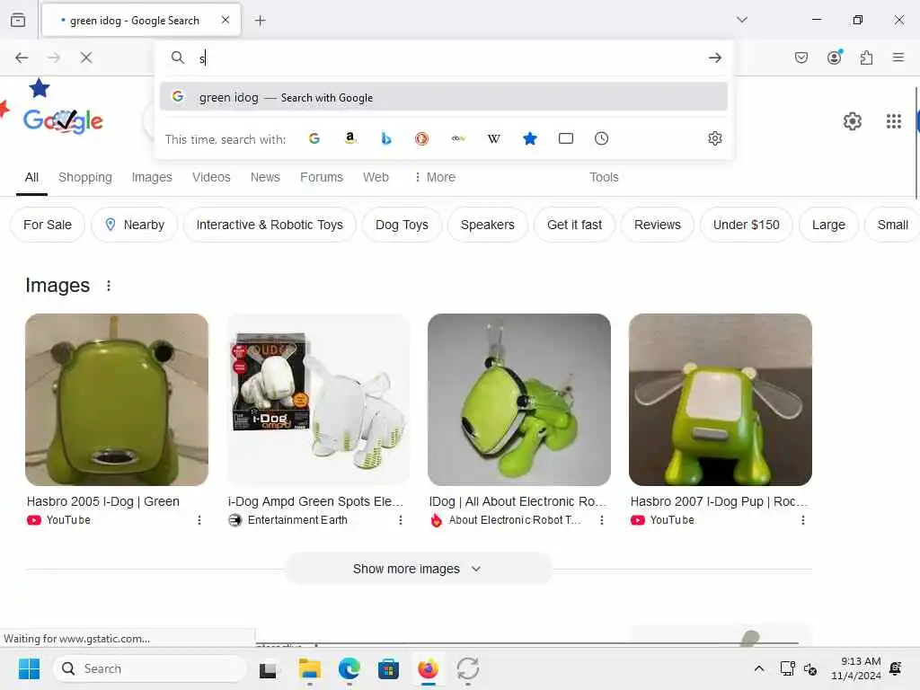Open options for Hasbro 2007 I-Dog Pup
Screen dimensions: 920x690
803,520
